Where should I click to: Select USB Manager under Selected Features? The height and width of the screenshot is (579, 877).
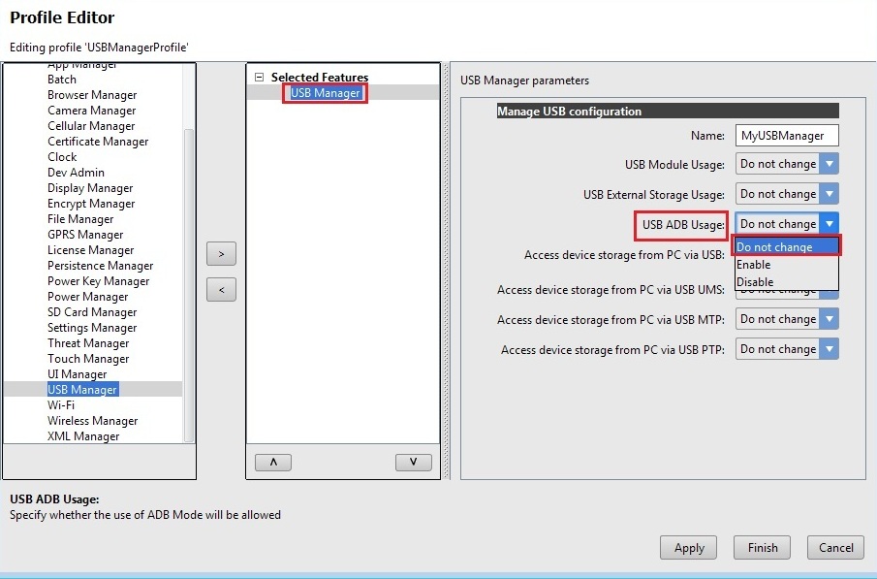326,93
